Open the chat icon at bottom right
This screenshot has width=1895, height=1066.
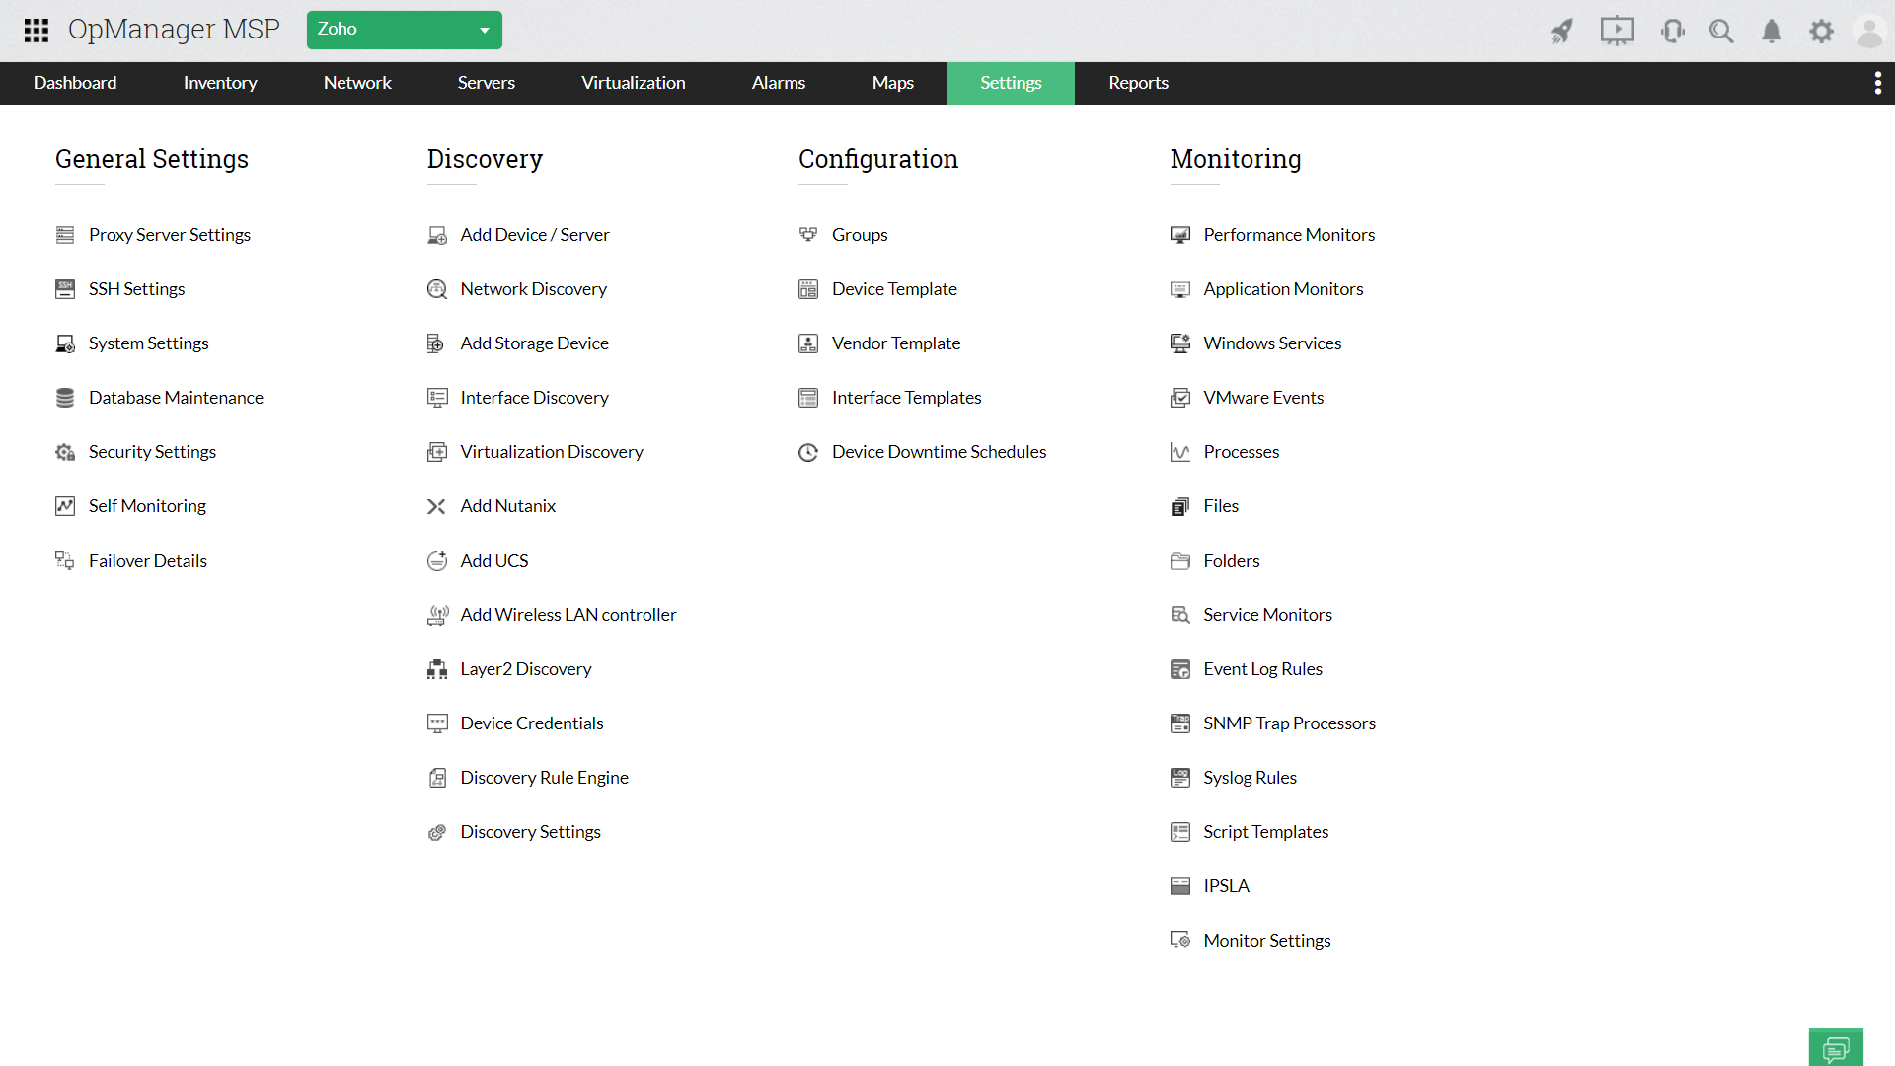(1836, 1047)
